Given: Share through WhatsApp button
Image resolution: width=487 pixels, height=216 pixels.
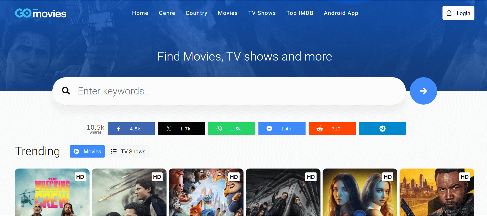Looking at the screenshot, I should (231, 129).
